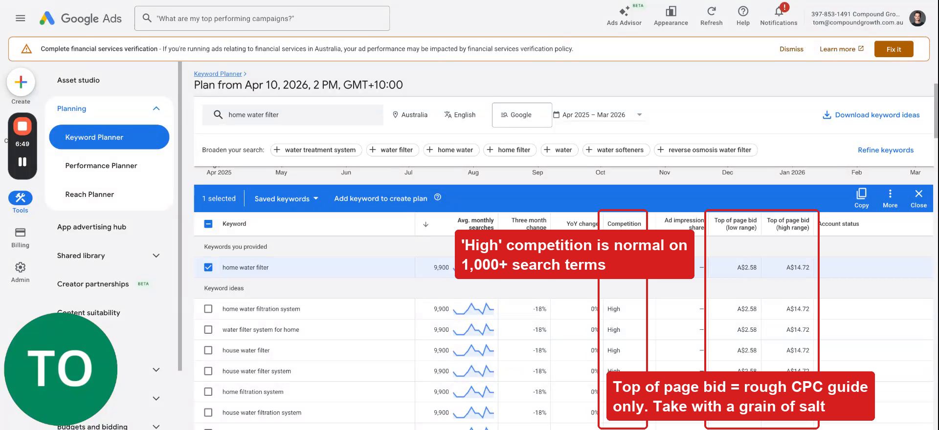The image size is (939, 430).
Task: Add 'water treatment system' to broaden search
Action: point(316,150)
